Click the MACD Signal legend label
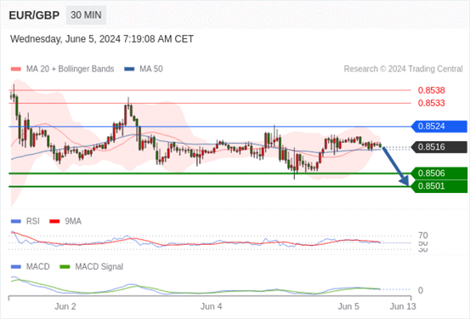Image resolution: width=470 pixels, height=319 pixels. (x=99, y=266)
